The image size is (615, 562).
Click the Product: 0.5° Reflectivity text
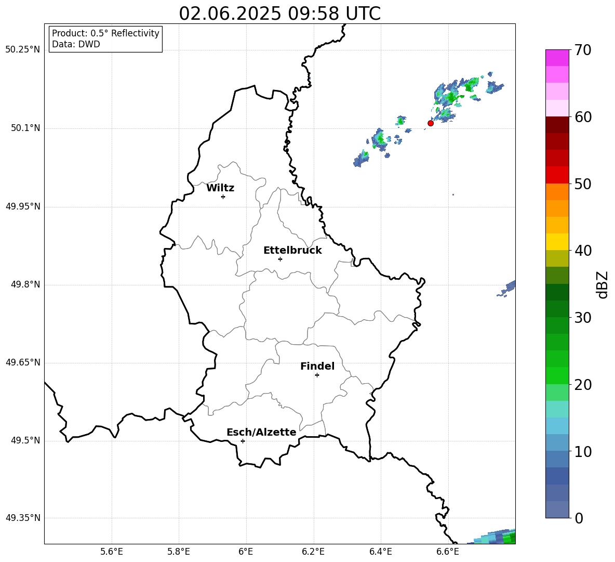[x=105, y=33]
